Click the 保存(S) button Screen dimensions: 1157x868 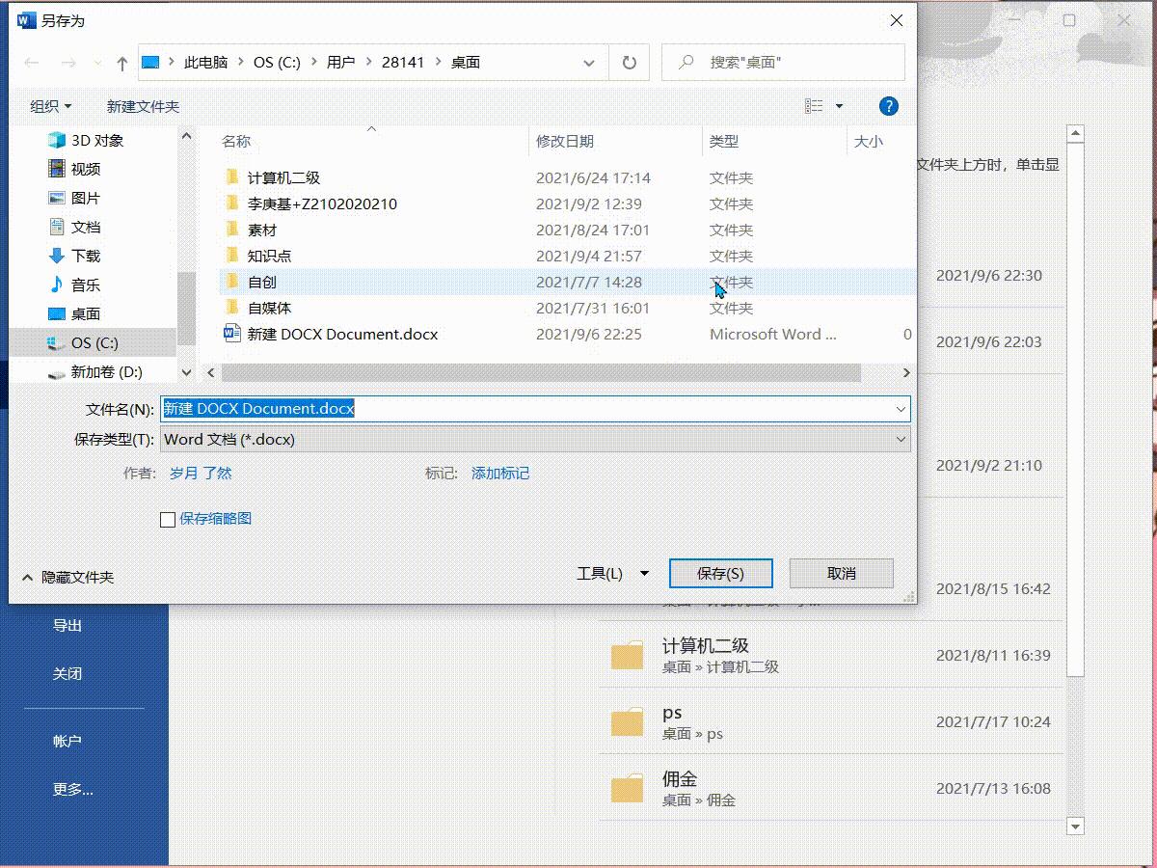click(x=720, y=572)
